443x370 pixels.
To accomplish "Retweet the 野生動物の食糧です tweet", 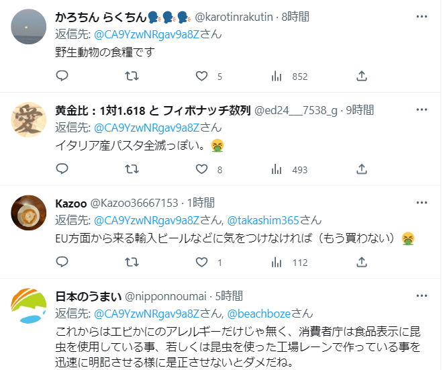I will coord(132,76).
